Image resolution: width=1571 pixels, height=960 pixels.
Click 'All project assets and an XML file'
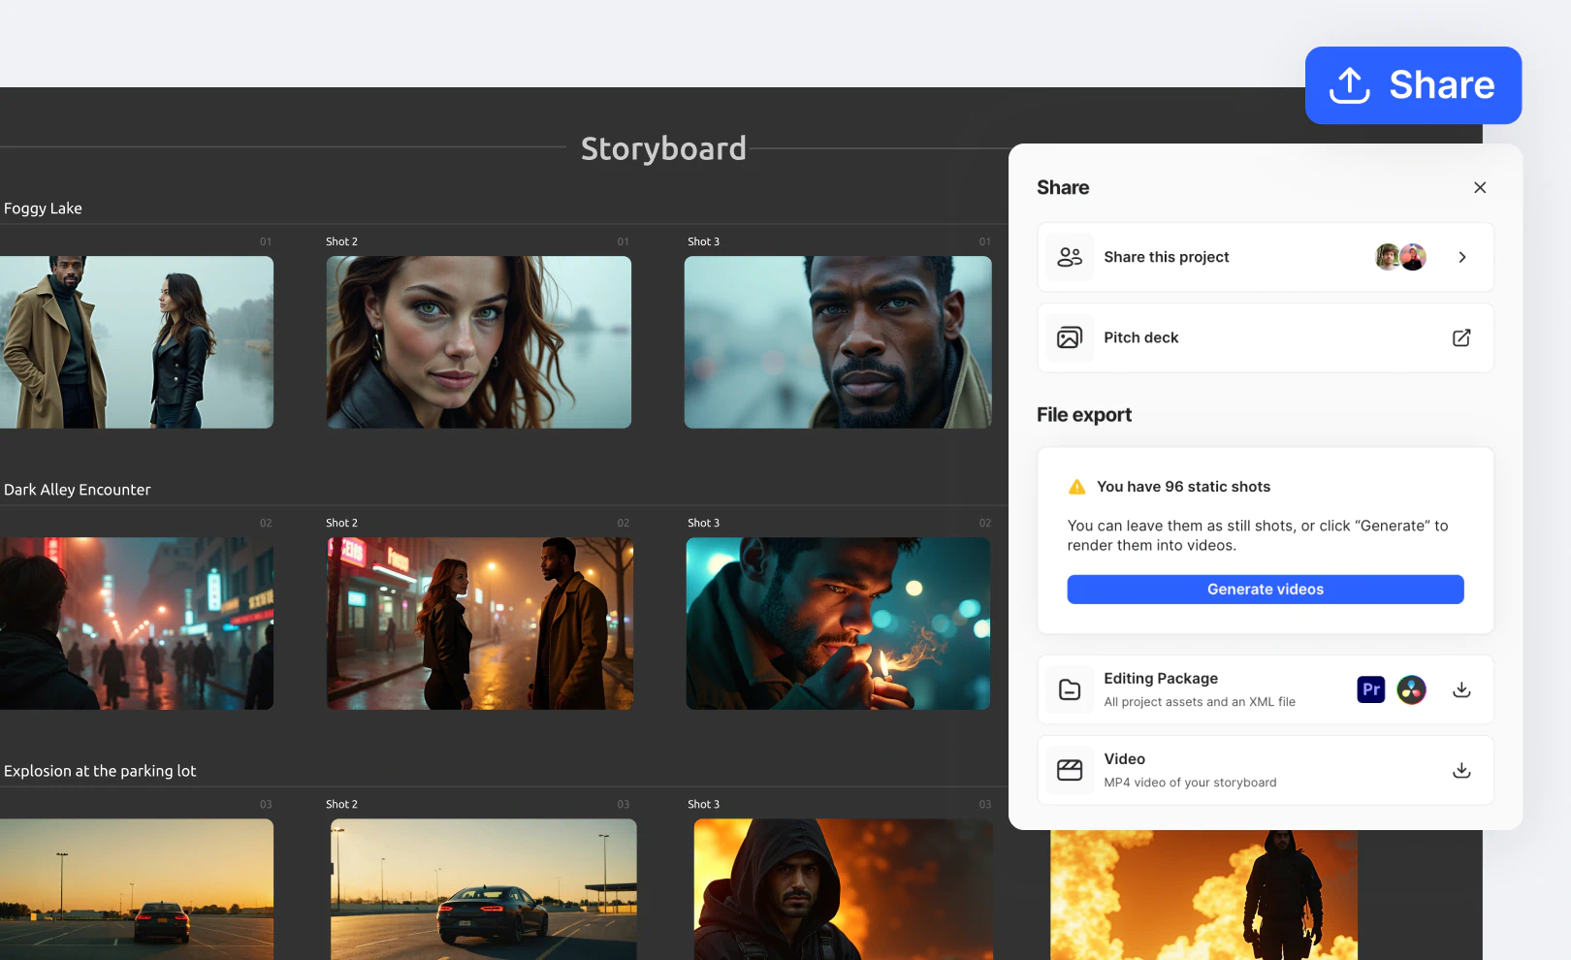tap(1200, 702)
